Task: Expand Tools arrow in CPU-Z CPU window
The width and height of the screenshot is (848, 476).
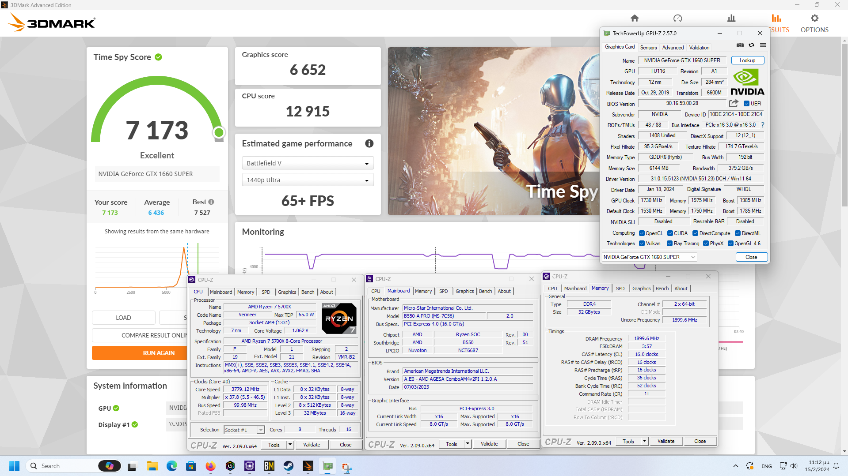Action: point(290,445)
